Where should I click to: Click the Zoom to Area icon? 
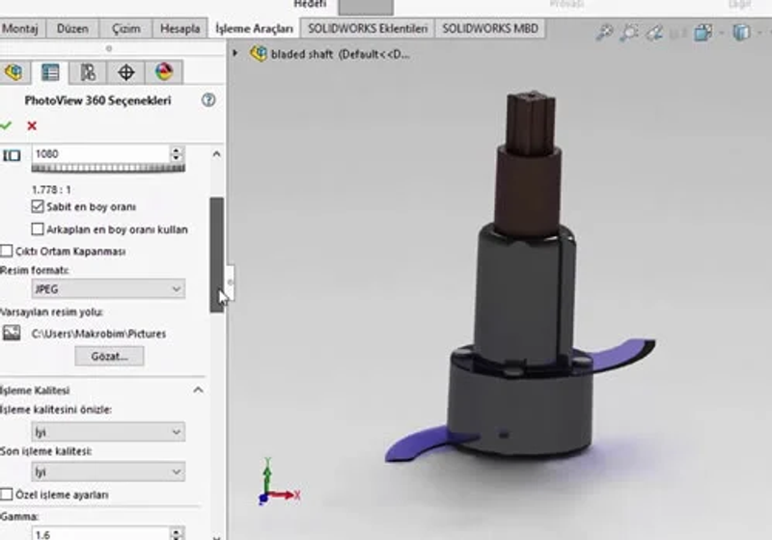(x=629, y=33)
